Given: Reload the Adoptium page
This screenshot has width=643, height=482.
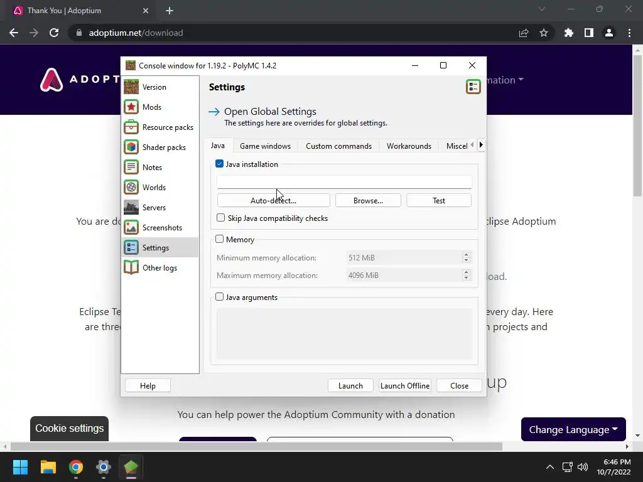Looking at the screenshot, I should point(54,33).
